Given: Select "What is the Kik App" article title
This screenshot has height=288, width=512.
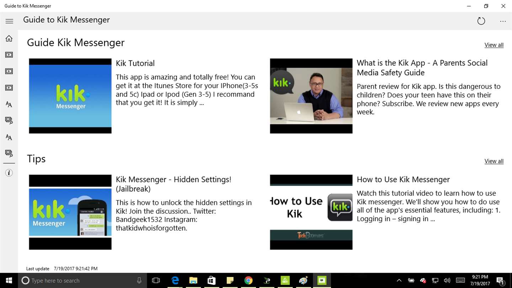Looking at the screenshot, I should [x=422, y=68].
